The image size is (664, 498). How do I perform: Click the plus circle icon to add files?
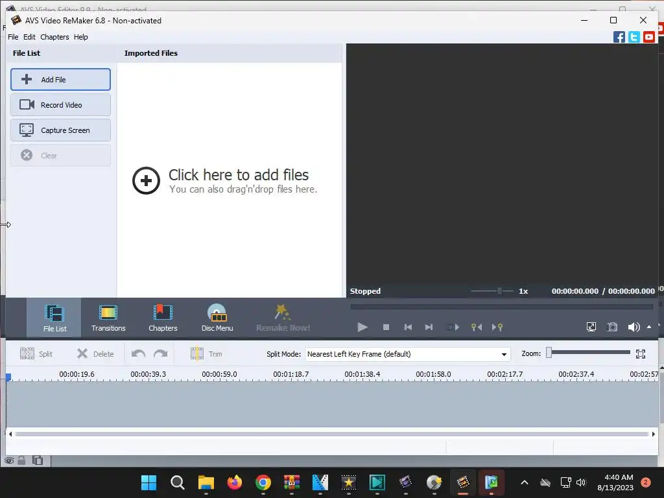click(146, 181)
